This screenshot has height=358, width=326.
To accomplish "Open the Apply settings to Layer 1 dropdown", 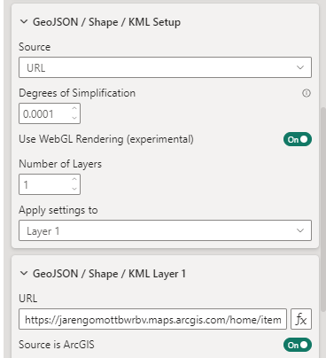I will 165,230.
